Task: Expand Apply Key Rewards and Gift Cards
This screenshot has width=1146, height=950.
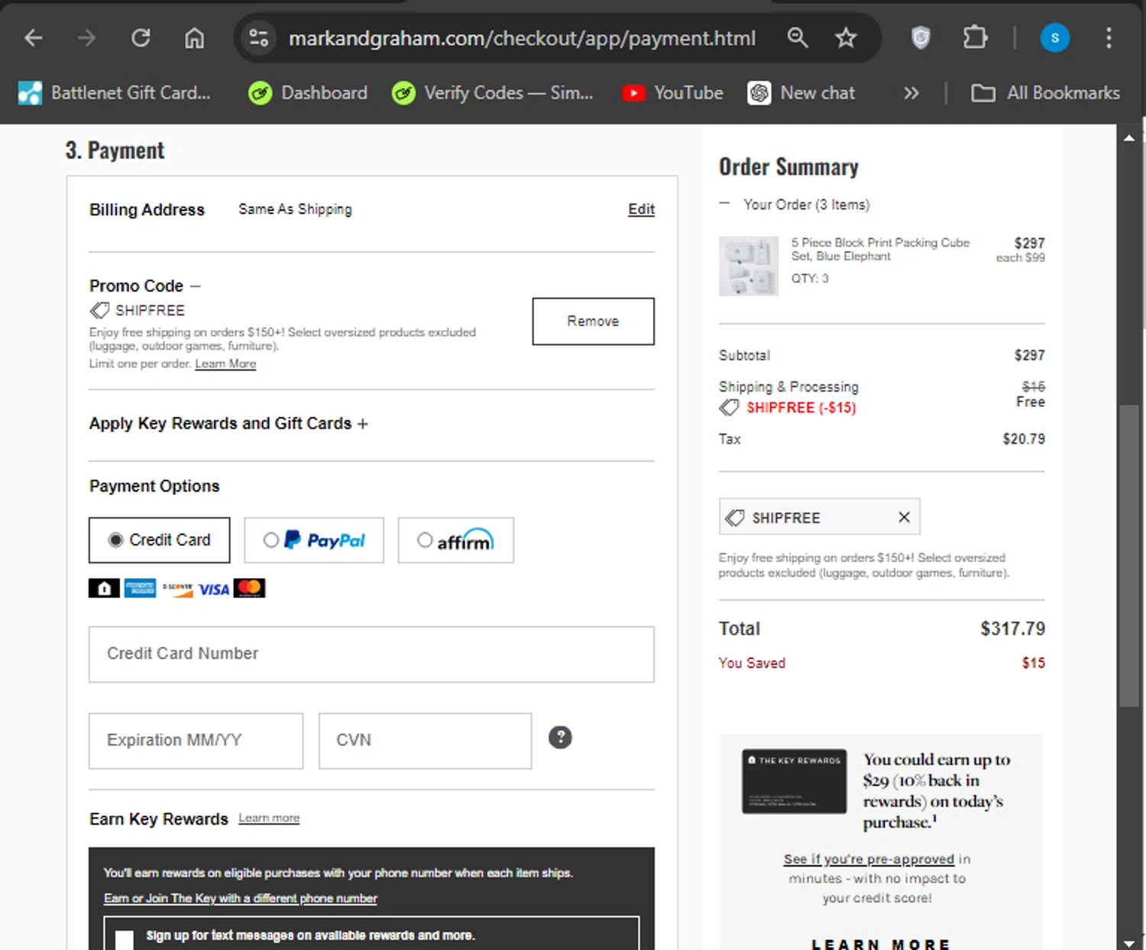Action: coord(228,424)
